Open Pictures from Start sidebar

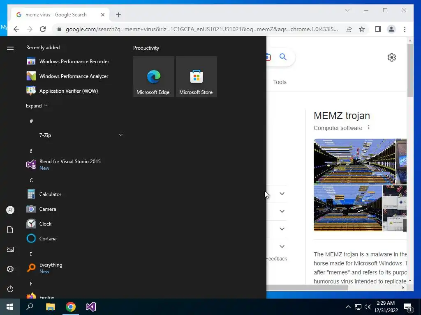(10, 249)
